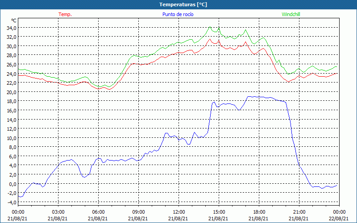Click the '-4,0' y-axis value
357x223 pixels.
(x=12, y=202)
